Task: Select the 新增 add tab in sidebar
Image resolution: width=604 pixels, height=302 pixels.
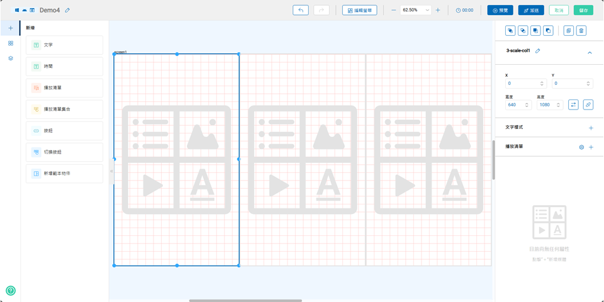Action: coord(11,28)
